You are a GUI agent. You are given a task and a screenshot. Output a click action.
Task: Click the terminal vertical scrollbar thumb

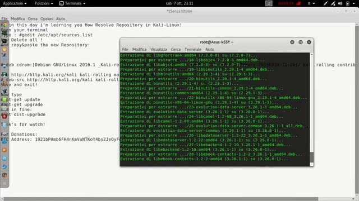(x=312, y=157)
